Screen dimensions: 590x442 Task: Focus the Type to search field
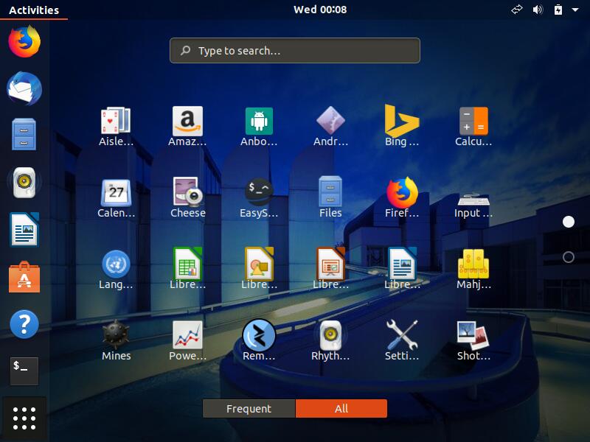(295, 50)
